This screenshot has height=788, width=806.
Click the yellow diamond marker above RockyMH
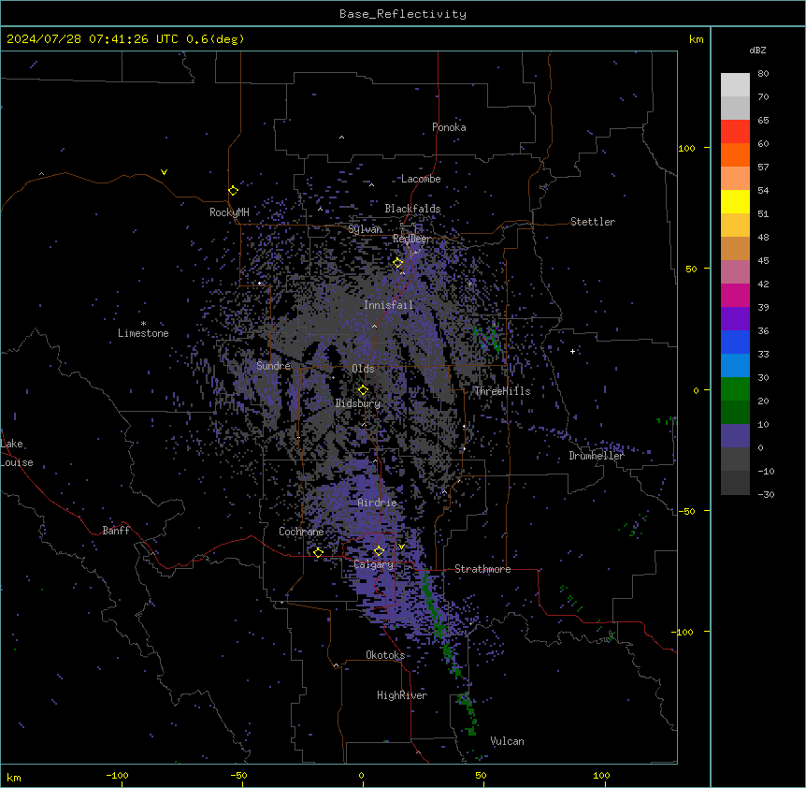(233, 191)
